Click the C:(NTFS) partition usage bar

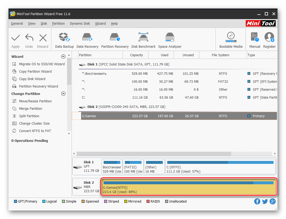[x=220, y=162]
